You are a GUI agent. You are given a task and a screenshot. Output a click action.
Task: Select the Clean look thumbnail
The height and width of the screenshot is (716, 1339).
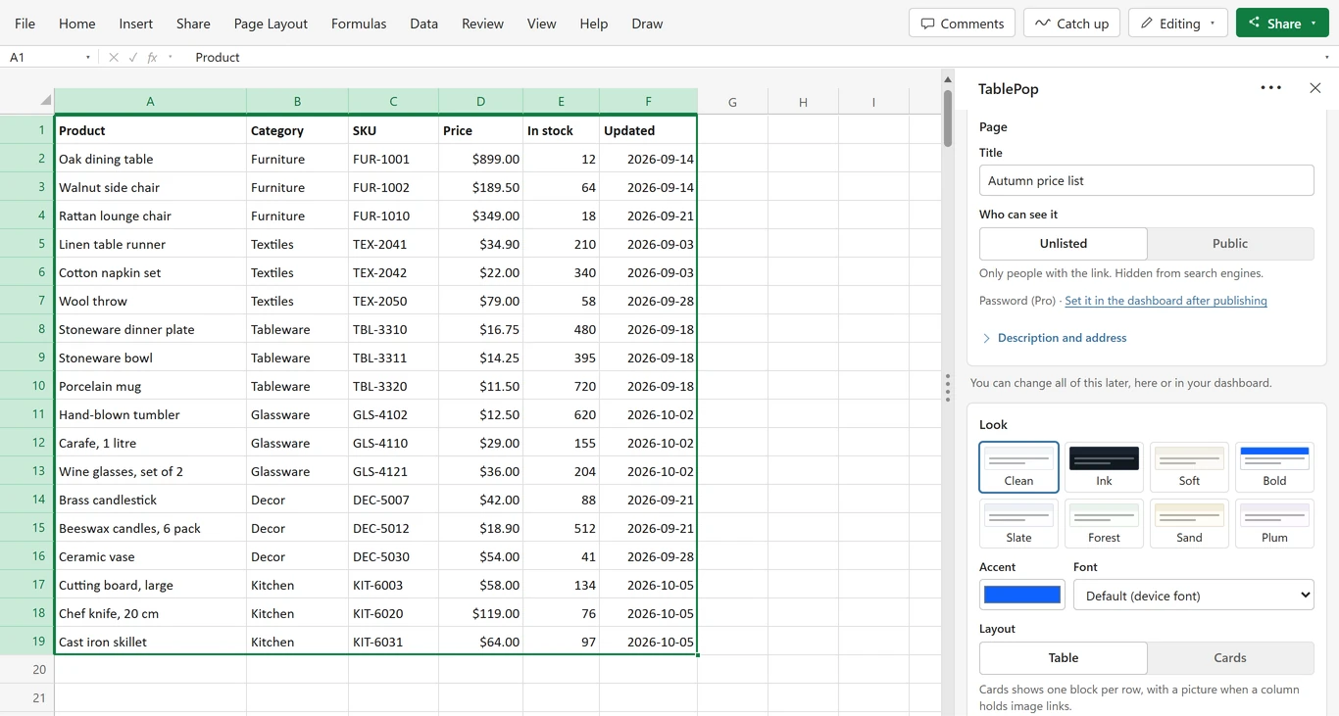point(1019,467)
